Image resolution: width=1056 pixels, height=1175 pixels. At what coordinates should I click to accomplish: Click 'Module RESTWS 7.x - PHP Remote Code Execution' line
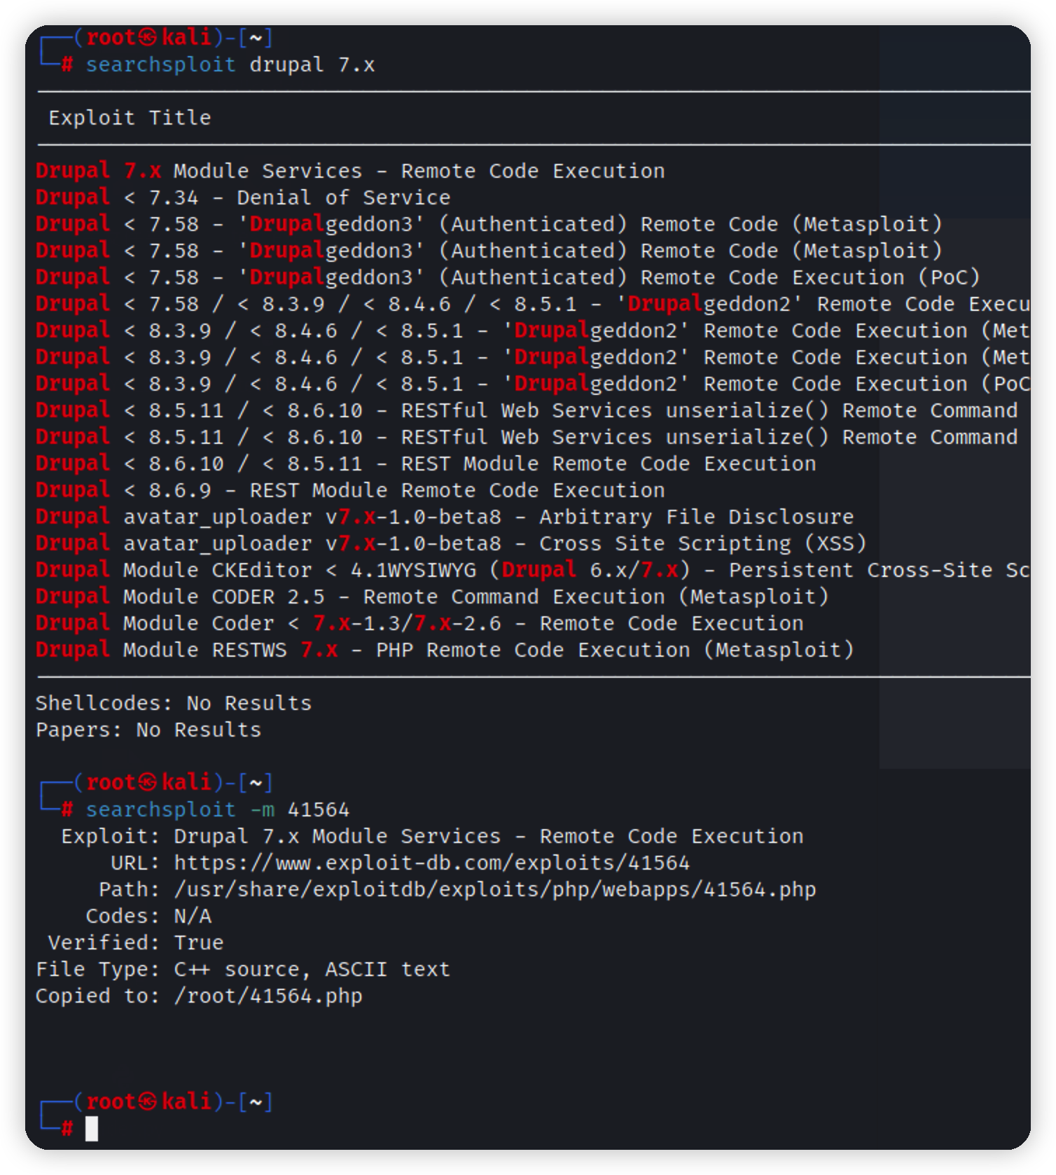[445, 650]
